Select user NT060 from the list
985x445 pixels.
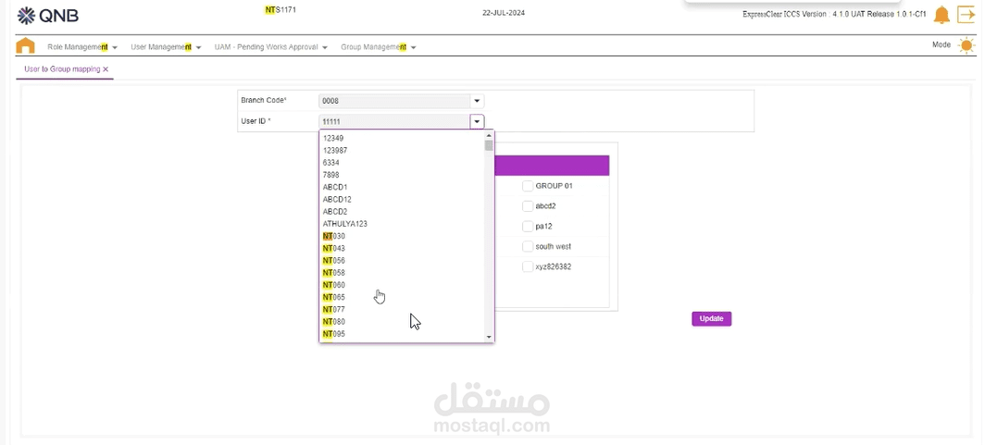click(402, 285)
